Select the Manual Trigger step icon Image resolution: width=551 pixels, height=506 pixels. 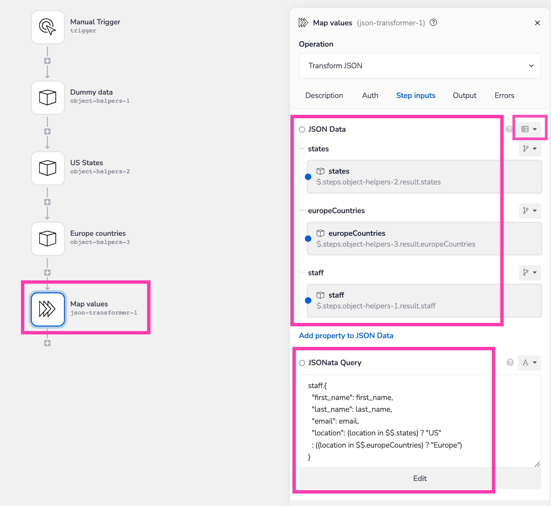coord(48,27)
